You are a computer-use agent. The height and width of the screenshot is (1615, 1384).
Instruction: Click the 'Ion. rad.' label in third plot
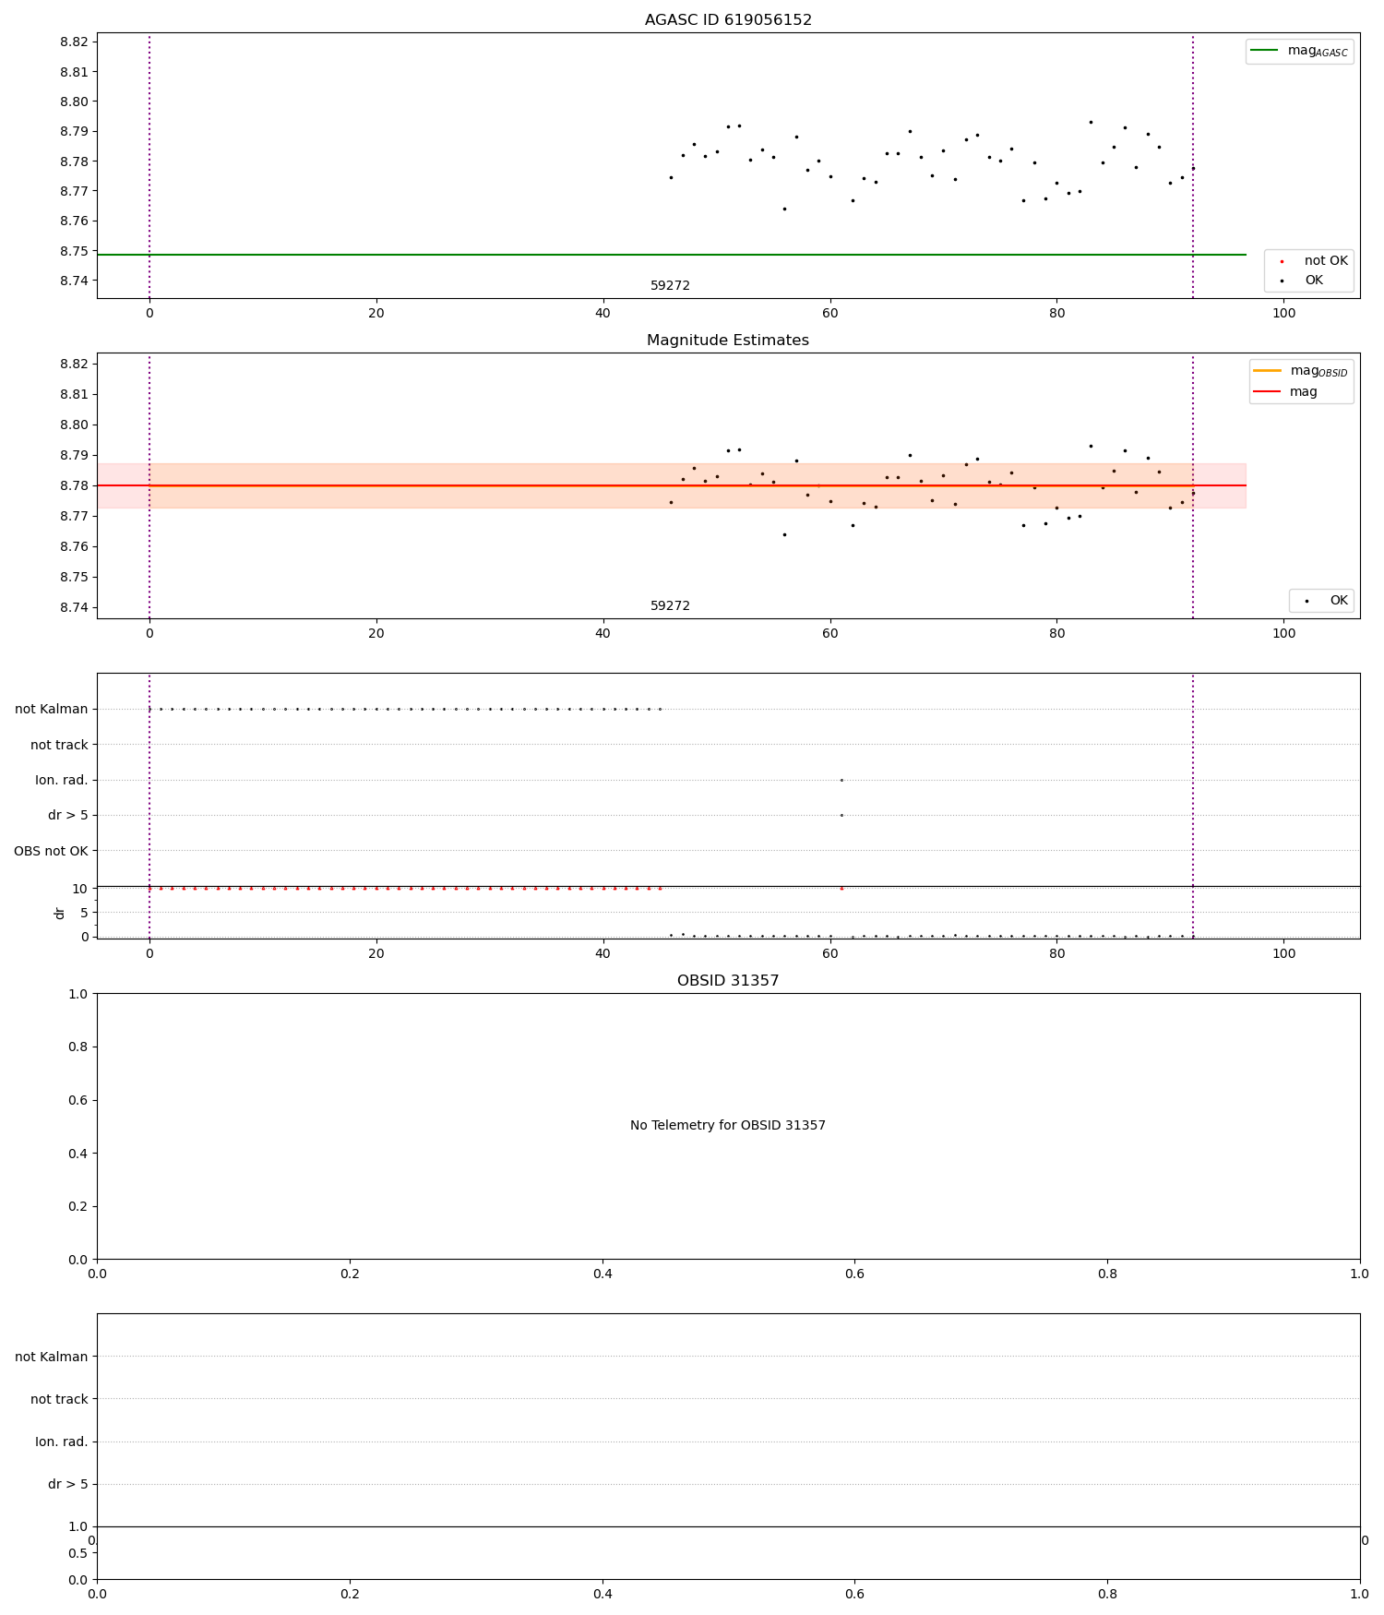point(62,780)
